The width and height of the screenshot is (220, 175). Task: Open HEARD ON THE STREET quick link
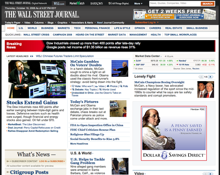[90, 35]
